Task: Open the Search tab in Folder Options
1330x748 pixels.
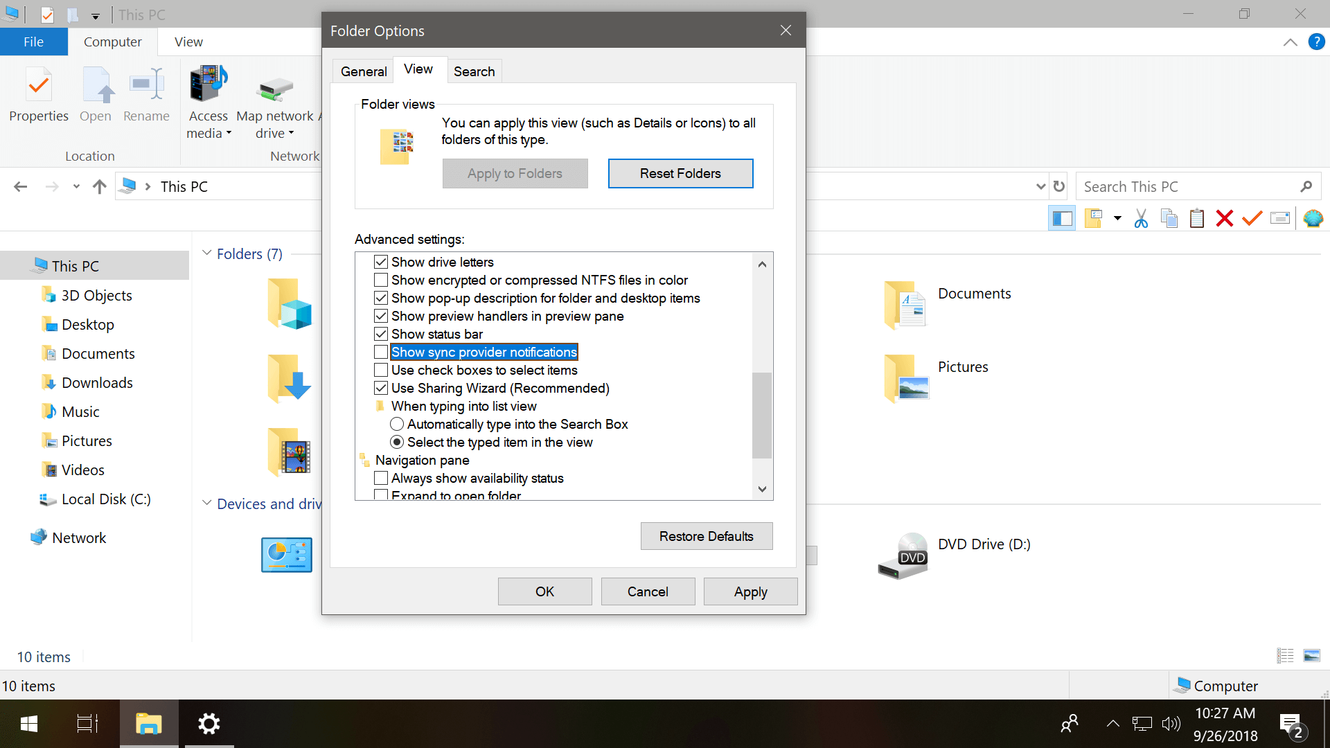Action: pos(474,71)
